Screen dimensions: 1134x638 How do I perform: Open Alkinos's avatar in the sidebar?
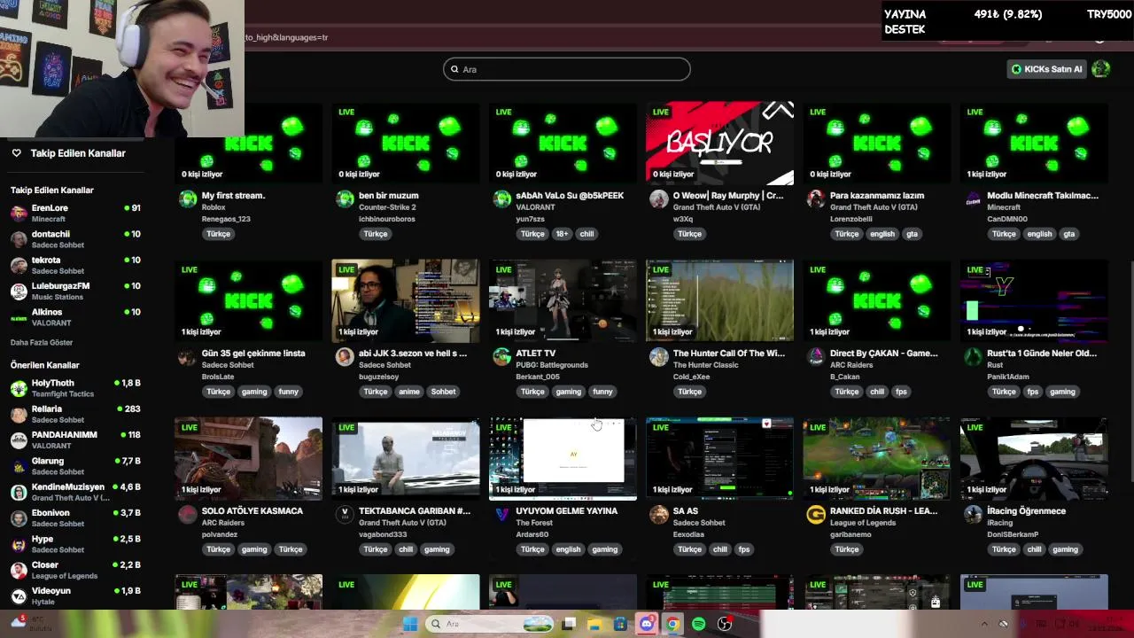pos(19,317)
